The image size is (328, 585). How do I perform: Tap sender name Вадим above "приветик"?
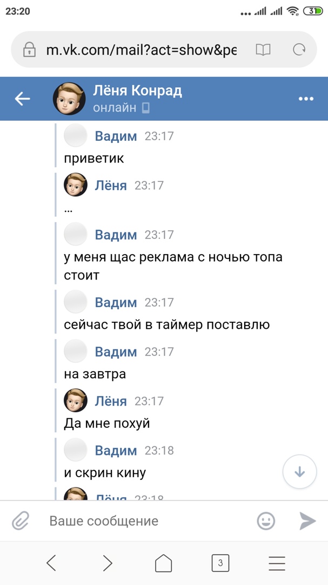116,136
